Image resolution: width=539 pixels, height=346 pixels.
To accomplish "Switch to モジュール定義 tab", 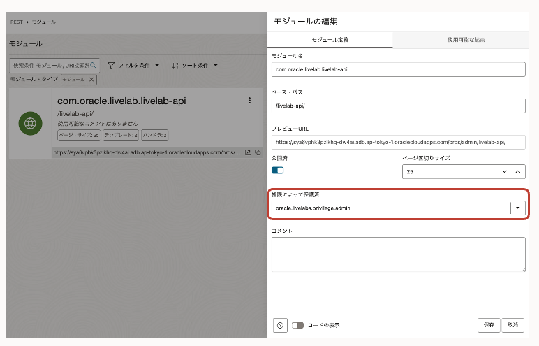I will [330, 40].
